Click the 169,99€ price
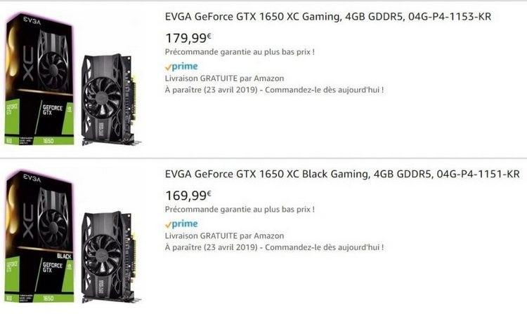Screen dimensions: 527x314 pos(188,196)
